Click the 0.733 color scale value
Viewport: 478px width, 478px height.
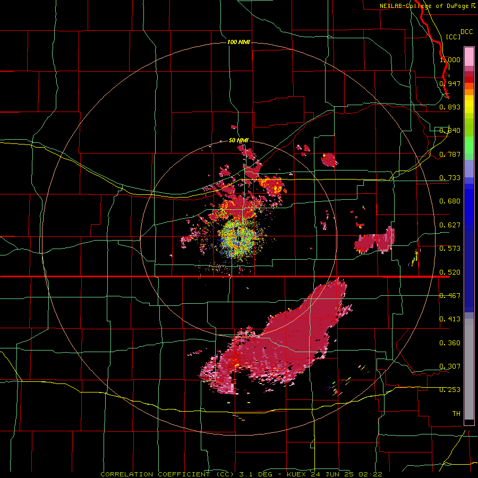pos(450,178)
